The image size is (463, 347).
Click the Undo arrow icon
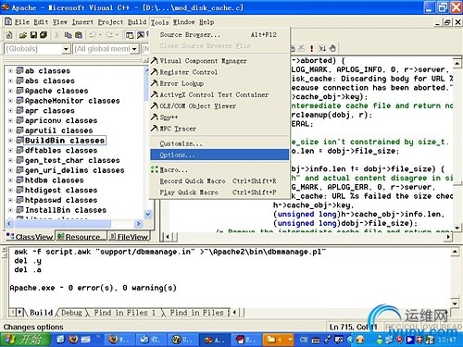point(93,35)
